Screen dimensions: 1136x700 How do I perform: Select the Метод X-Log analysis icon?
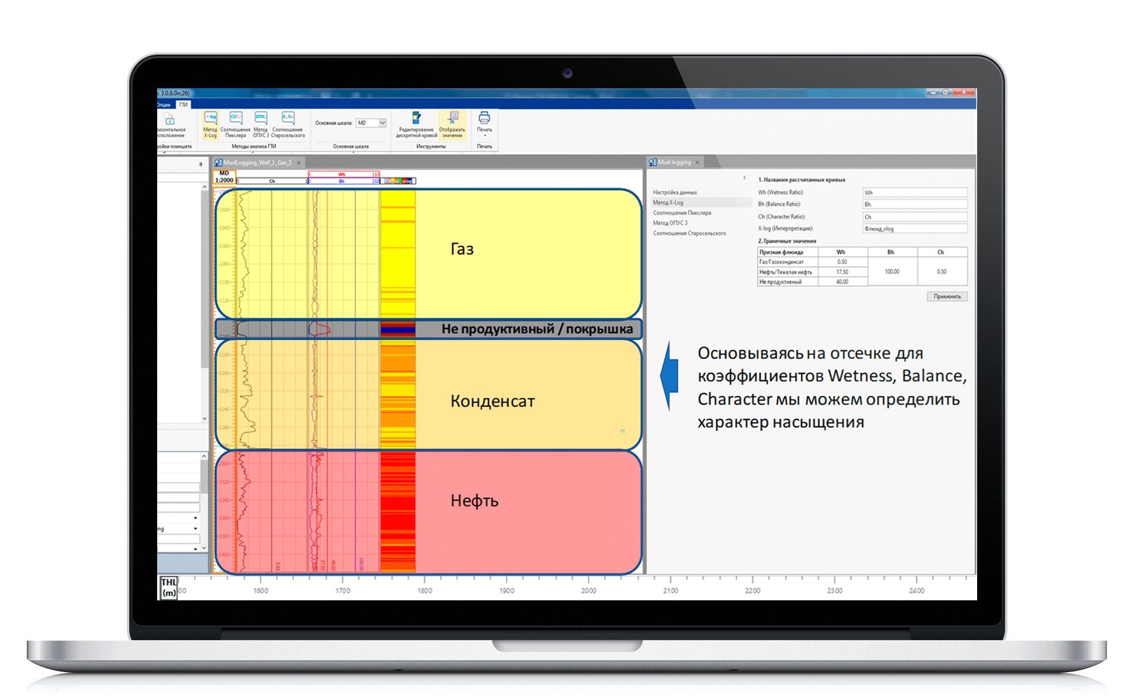click(210, 125)
